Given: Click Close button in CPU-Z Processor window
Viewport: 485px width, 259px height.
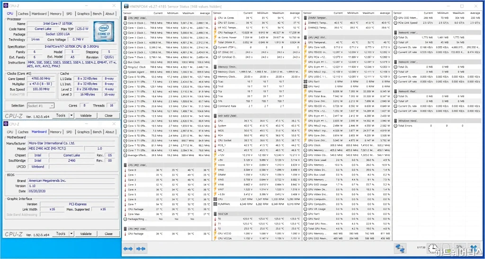Looking at the screenshot, I should (108, 115).
